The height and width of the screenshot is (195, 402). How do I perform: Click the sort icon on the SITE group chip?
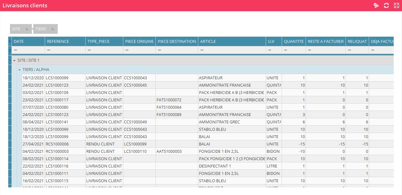[27, 29]
